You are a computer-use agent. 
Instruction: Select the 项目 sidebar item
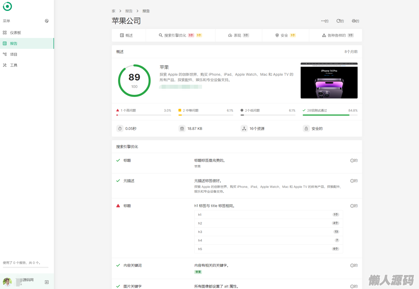pyautogui.click(x=14, y=54)
